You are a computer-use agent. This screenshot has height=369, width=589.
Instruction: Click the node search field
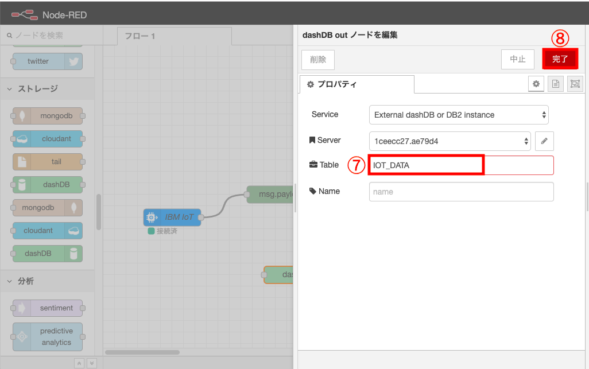click(52, 35)
